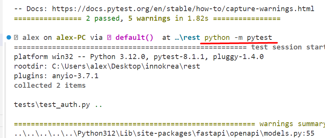
Task: Click the 'test session starts' header
Action: (288, 47)
